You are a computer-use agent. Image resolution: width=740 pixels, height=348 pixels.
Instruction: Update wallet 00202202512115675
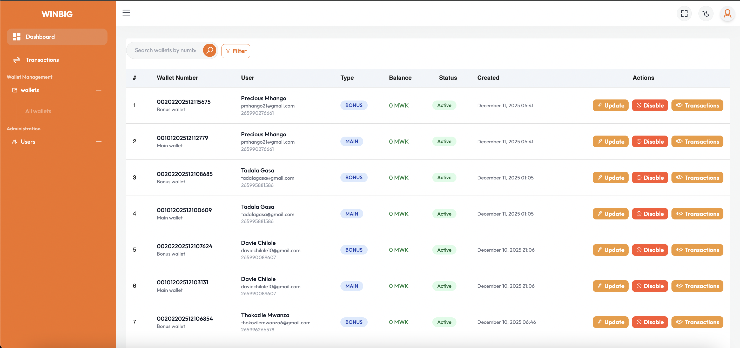point(610,105)
